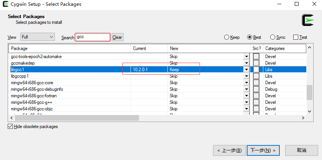Open version dropdown for libgcc1
This screenshot has width=322, height=160.
pyautogui.click(x=246, y=70)
